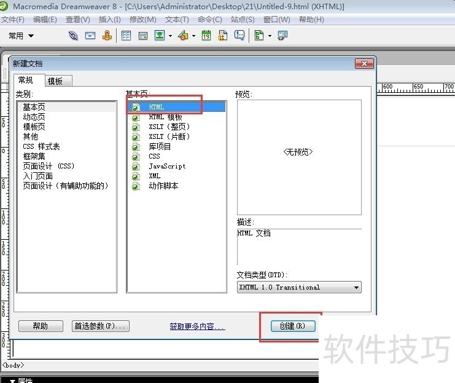The width and height of the screenshot is (455, 383).
Task: Open the Images icon dropdown arrow
Action: click(170, 36)
